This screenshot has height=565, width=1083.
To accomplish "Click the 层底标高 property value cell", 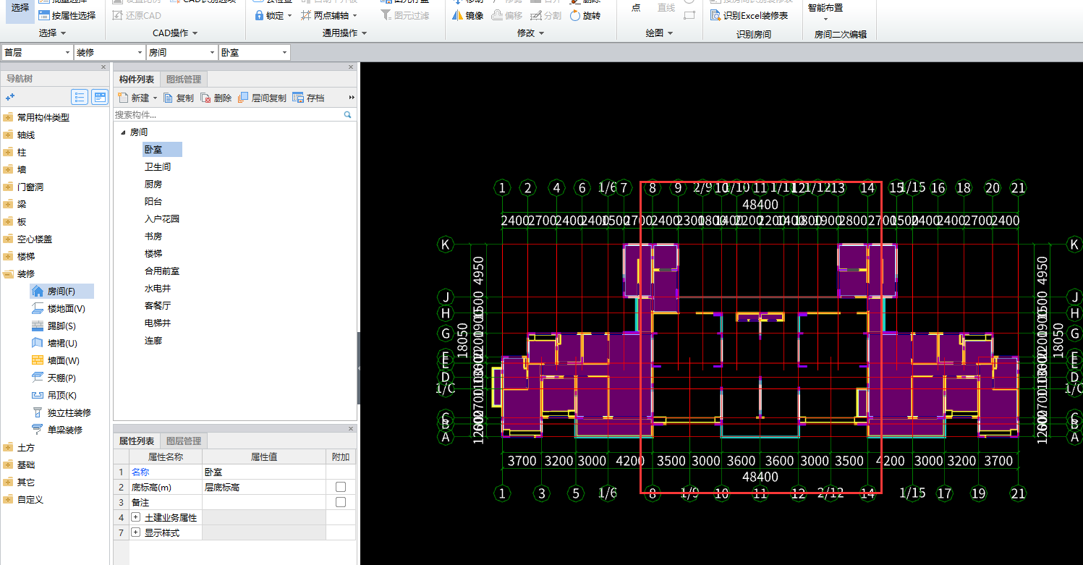I will click(x=264, y=487).
